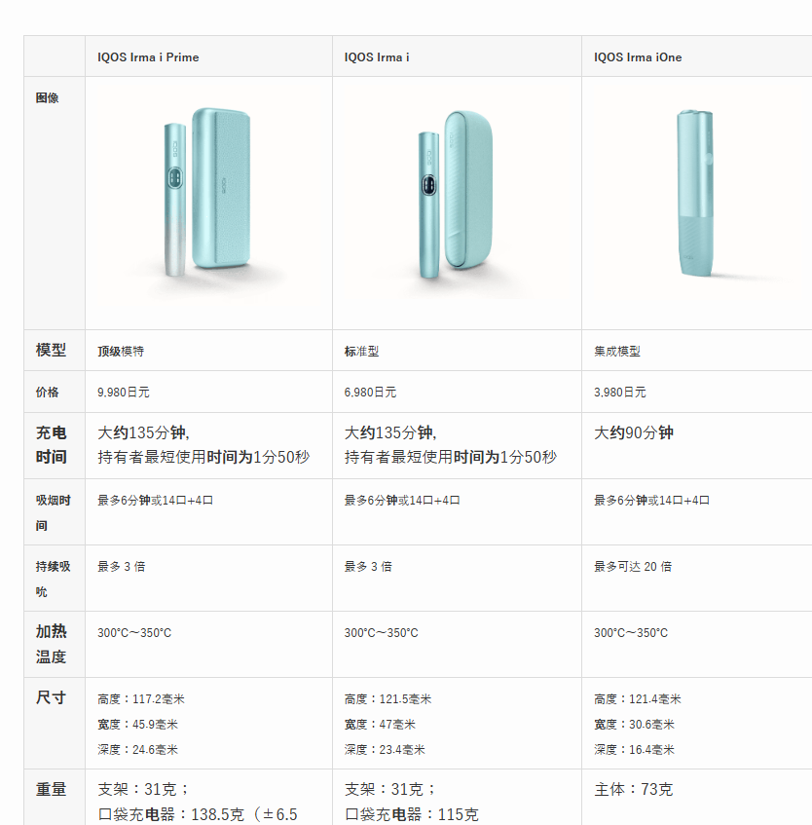Click the '重量' row header
The width and height of the screenshot is (812, 825).
coord(52,789)
